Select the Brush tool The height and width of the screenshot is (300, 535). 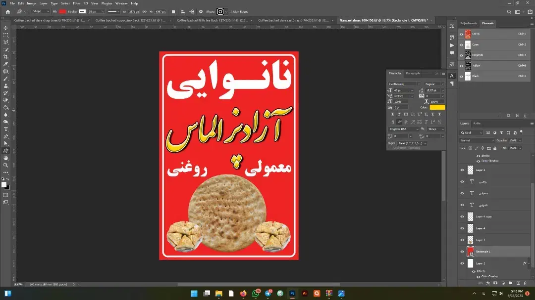(x=5, y=79)
